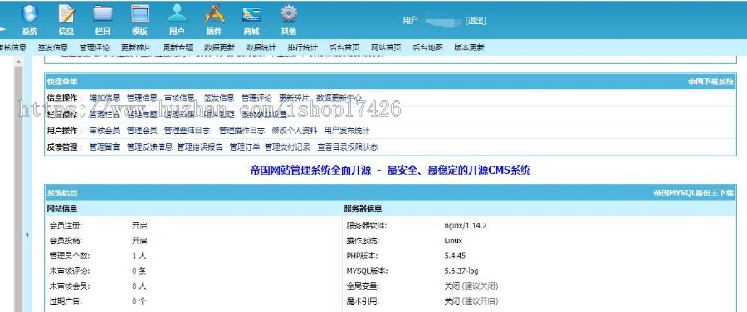Click the Linux operating system value
The image size is (747, 312).
(x=453, y=241)
